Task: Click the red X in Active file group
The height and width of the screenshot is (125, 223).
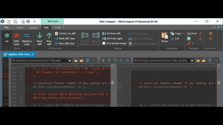Action: 210,39
